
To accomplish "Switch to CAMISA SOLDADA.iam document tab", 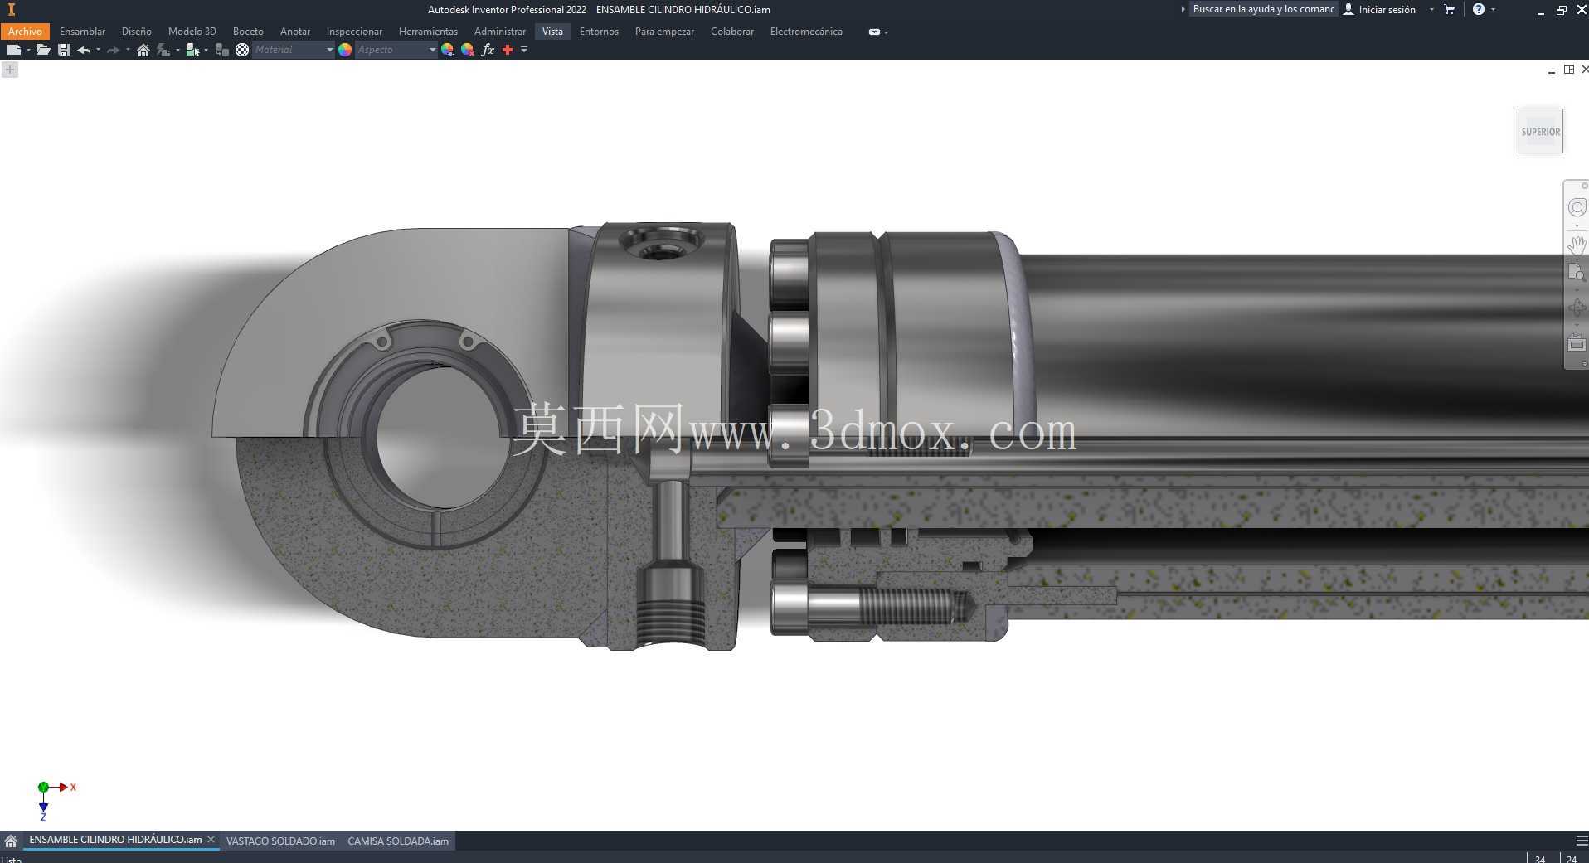I will coord(398,841).
